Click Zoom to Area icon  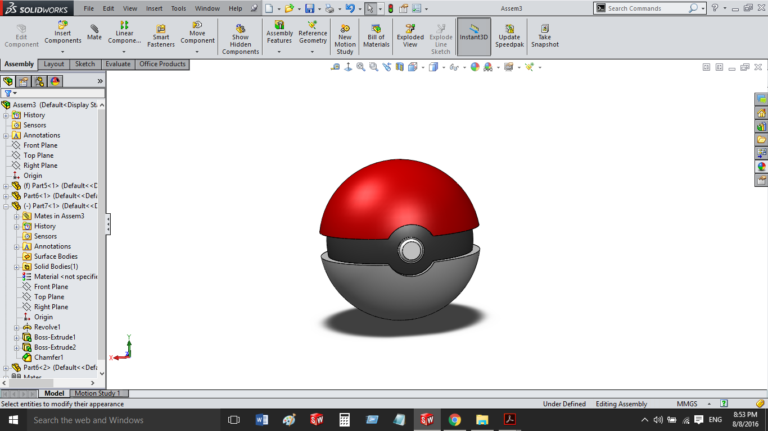coord(374,67)
